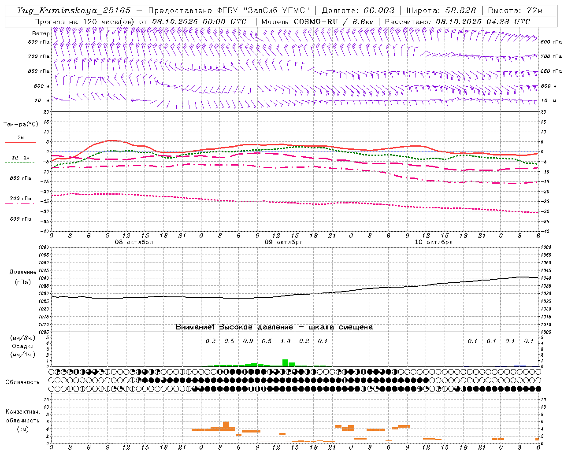Click the 1.8 precipitation amount value
564x451 pixels.
[x=286, y=341]
